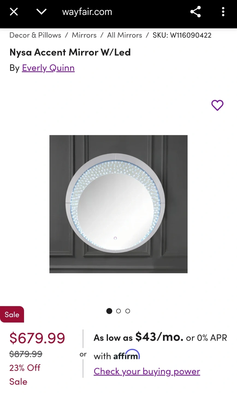Image resolution: width=237 pixels, height=393 pixels.
Task: Navigate to All Mirrors breadcrumb
Action: pyautogui.click(x=125, y=35)
